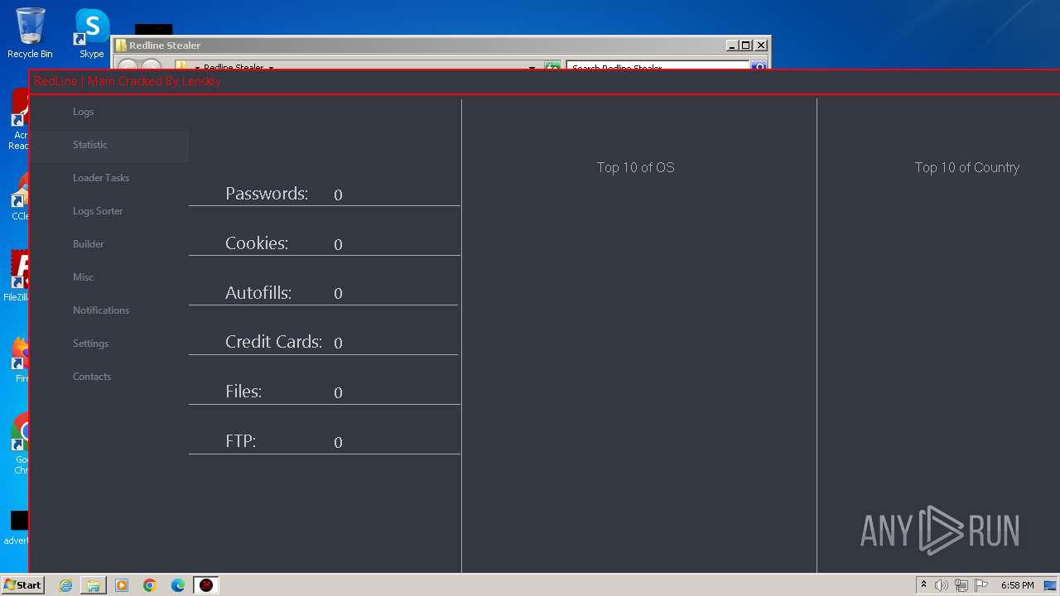Click the search box in Explorer window

point(658,65)
